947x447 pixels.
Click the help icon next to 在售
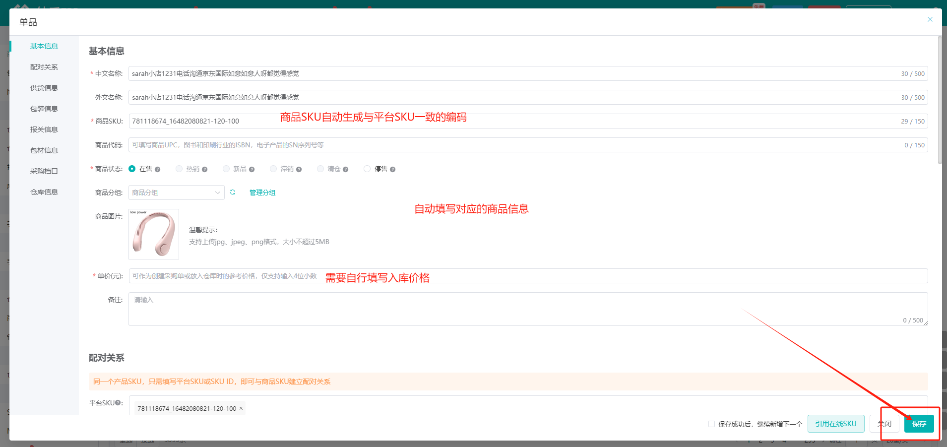click(157, 169)
